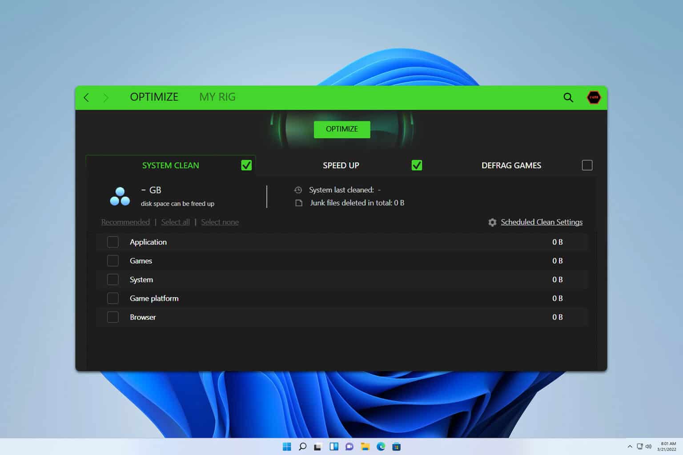Screen dimensions: 683x455
Task: Click the Recommended link
Action: coord(125,222)
